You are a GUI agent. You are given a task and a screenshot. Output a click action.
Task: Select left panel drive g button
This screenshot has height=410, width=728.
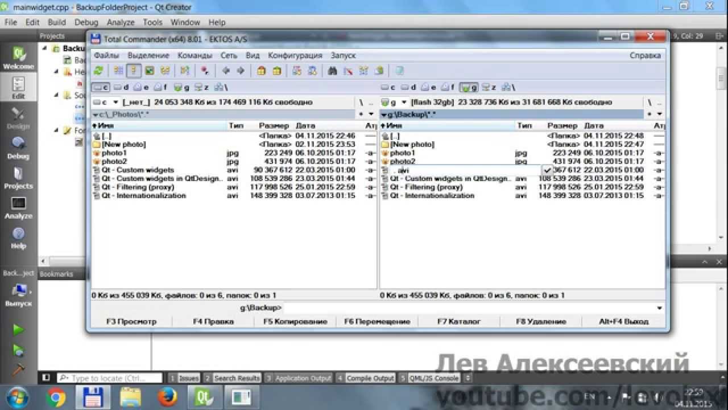182,87
